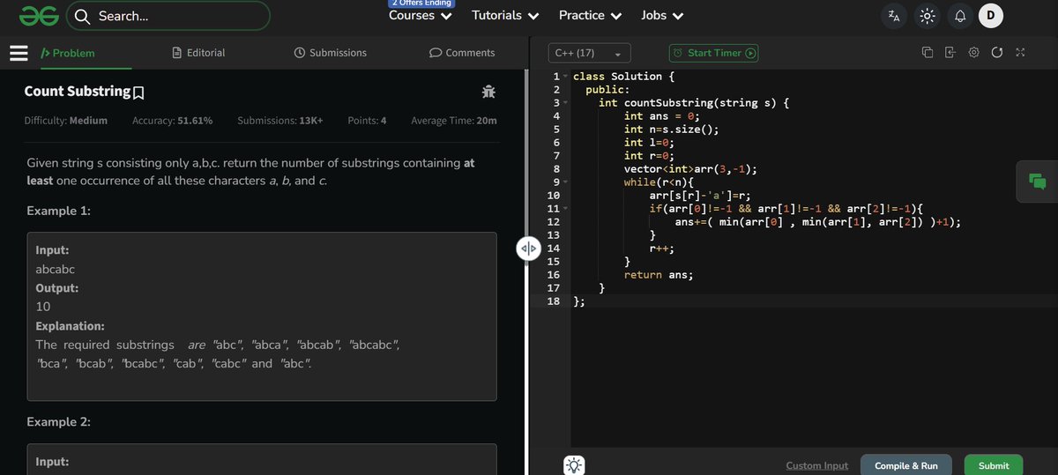Open the GeeksforGeeks logo home link
1058x475 pixels.
click(x=38, y=16)
